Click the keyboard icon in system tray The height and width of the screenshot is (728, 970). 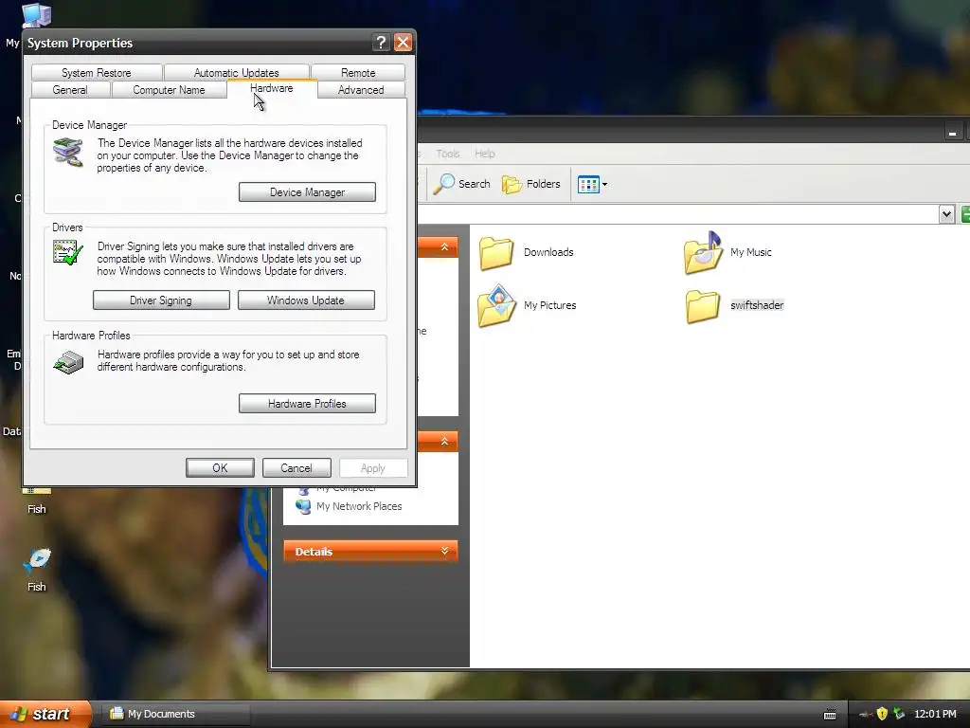[830, 715]
